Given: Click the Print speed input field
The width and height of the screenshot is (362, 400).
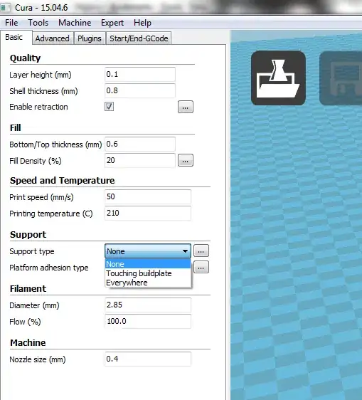Looking at the screenshot, I should (x=148, y=196).
